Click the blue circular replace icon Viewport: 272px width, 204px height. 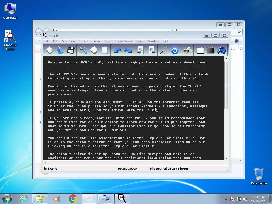(175, 50)
